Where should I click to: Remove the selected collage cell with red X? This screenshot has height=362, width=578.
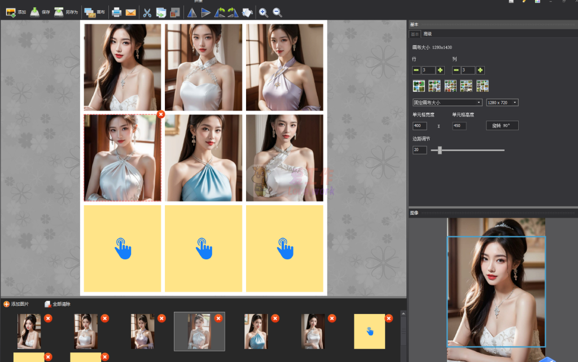[160, 114]
